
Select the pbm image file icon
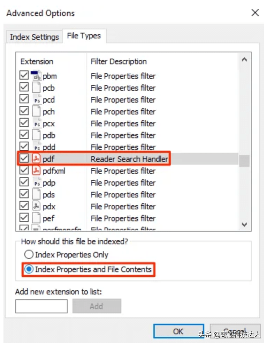coord(36,75)
